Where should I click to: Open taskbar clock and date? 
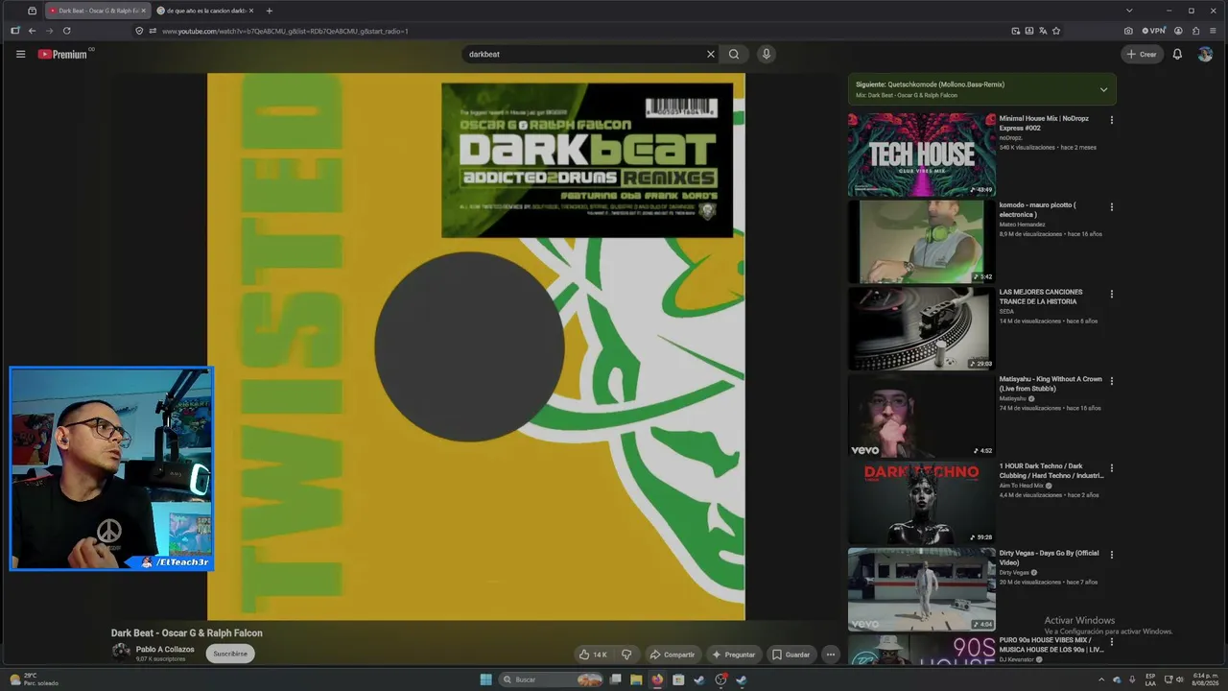pyautogui.click(x=1205, y=679)
